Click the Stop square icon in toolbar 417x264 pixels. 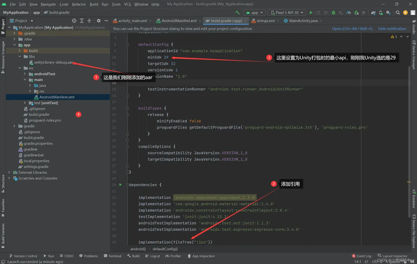pos(363,12)
